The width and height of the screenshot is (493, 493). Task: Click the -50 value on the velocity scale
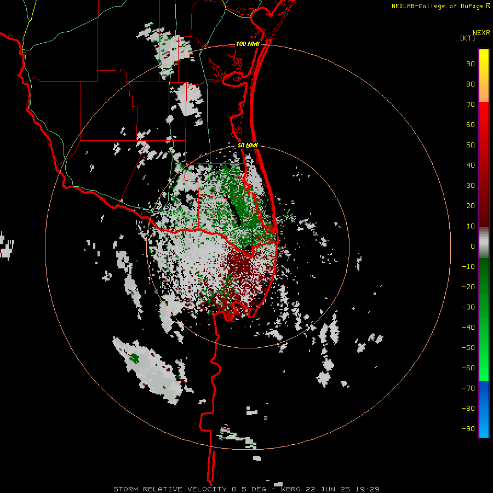[468, 348]
